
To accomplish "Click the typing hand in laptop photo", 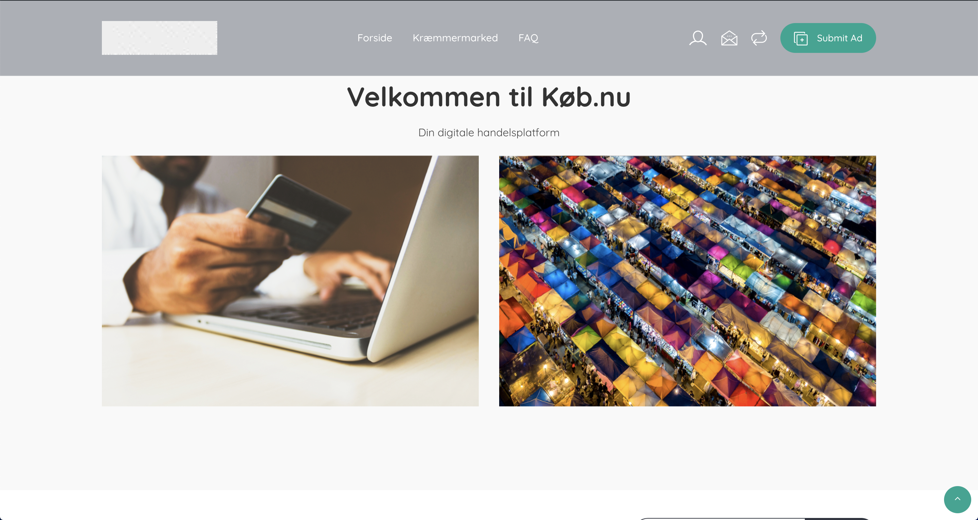I will (349, 273).
